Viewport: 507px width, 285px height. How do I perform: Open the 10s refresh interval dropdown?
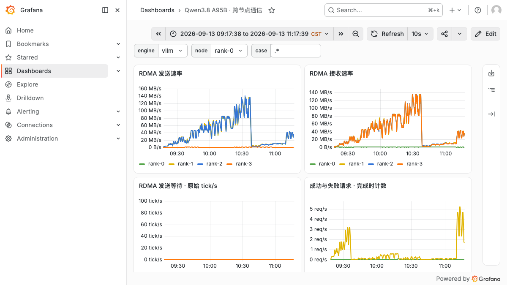(x=420, y=34)
